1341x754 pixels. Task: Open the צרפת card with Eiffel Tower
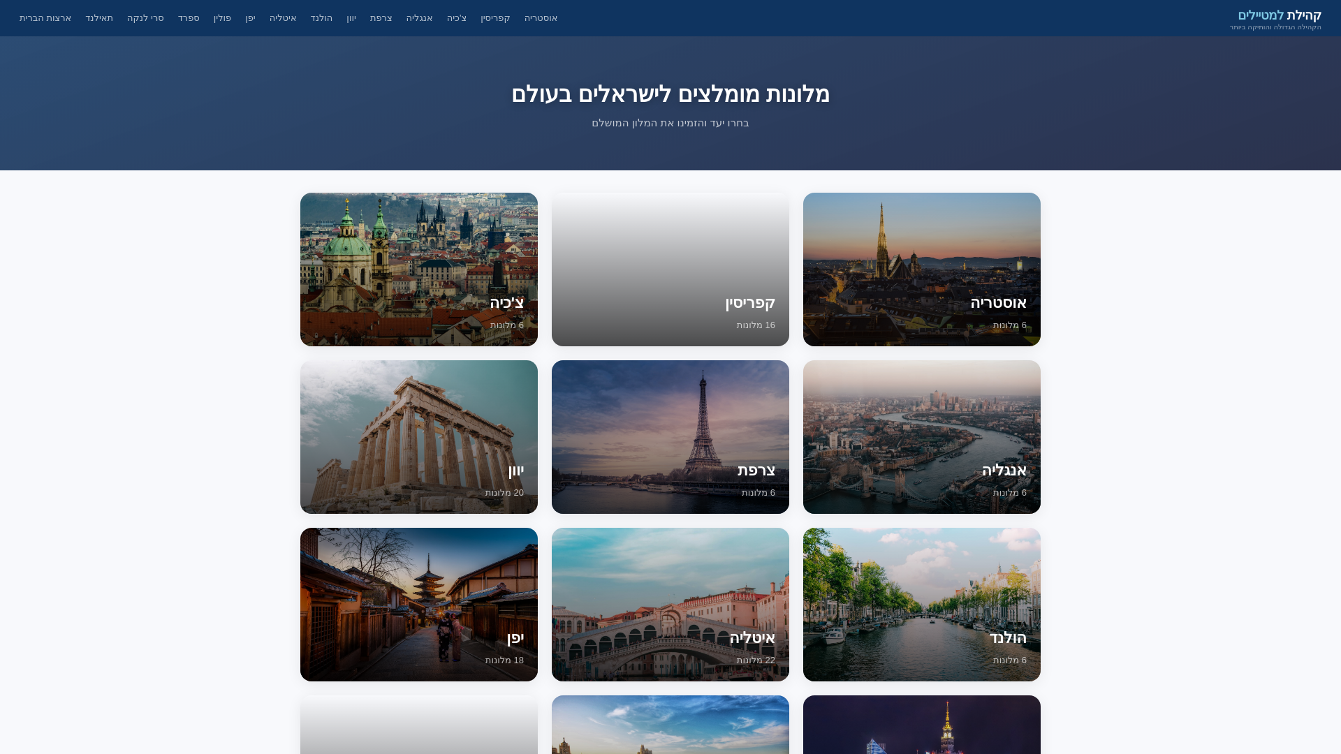(670, 437)
